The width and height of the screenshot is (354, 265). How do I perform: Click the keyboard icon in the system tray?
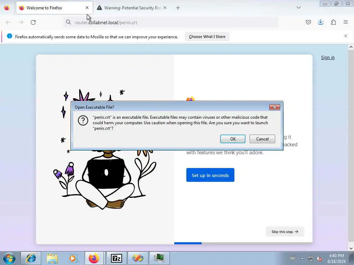(x=292, y=258)
